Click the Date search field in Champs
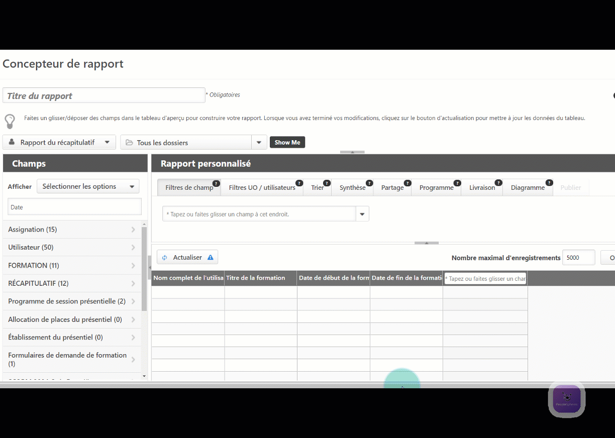This screenshot has height=438, width=615. [x=74, y=207]
